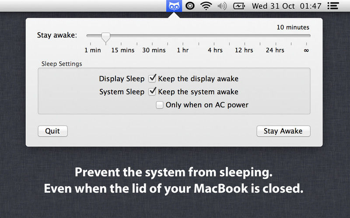Viewport: 350px width, 218px height.
Task: Open the battery charging status icon
Action: [239, 6]
